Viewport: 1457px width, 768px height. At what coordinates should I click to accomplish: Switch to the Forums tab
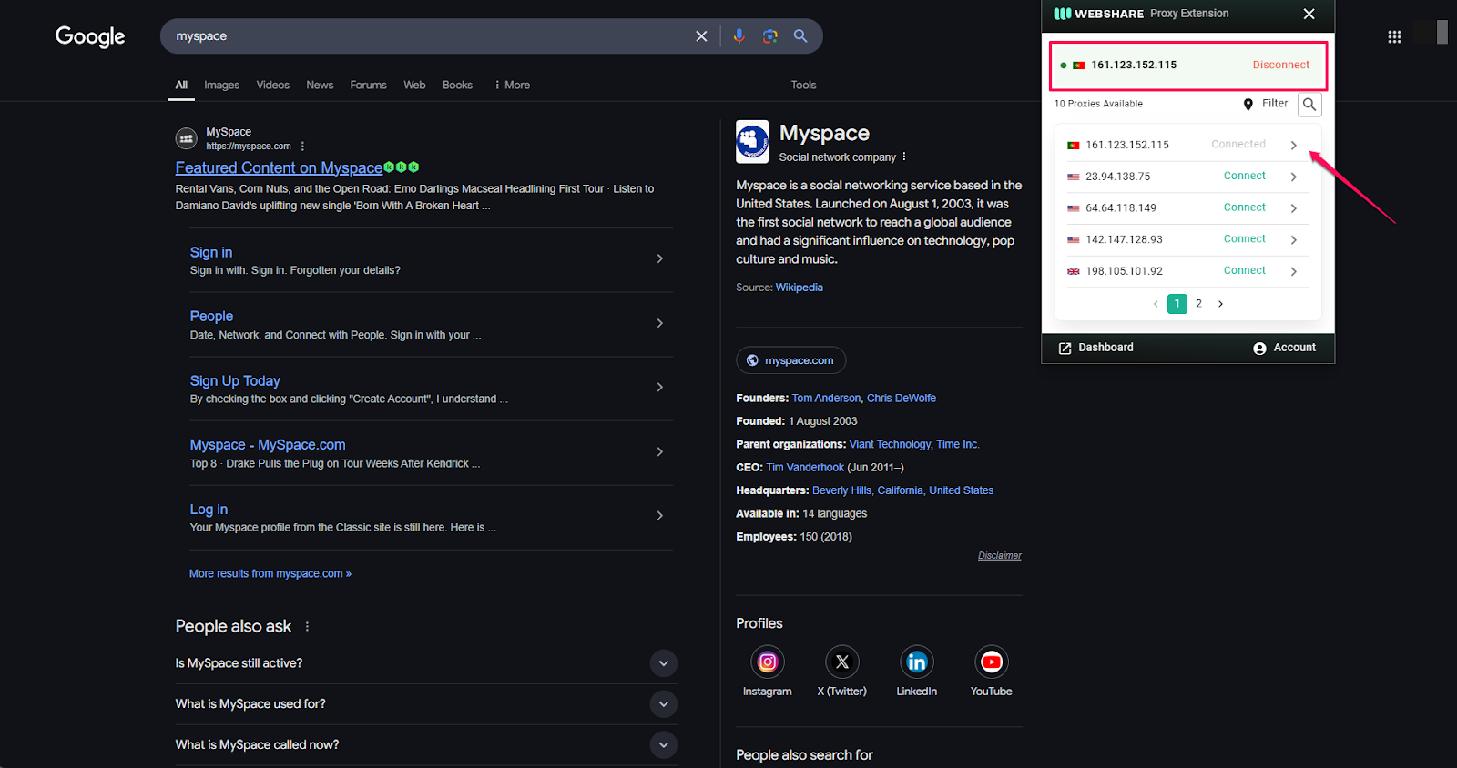tap(368, 85)
